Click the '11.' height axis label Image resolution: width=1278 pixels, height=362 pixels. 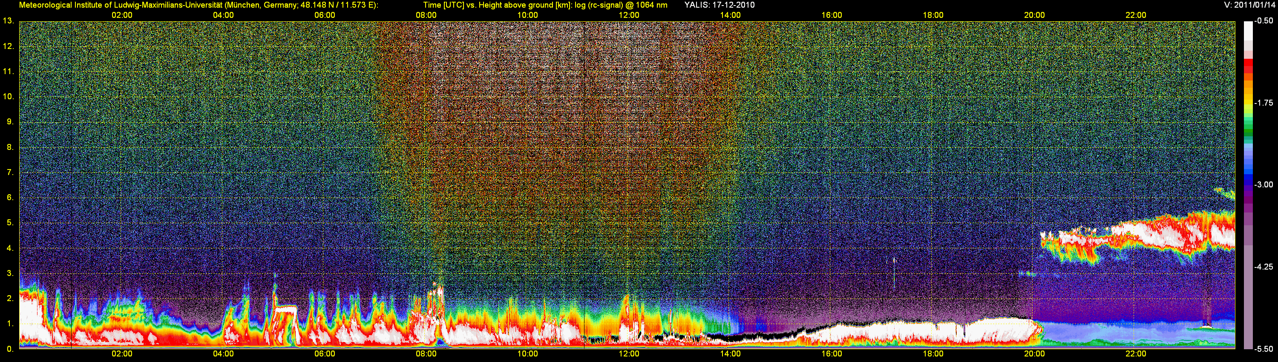pyautogui.click(x=9, y=72)
